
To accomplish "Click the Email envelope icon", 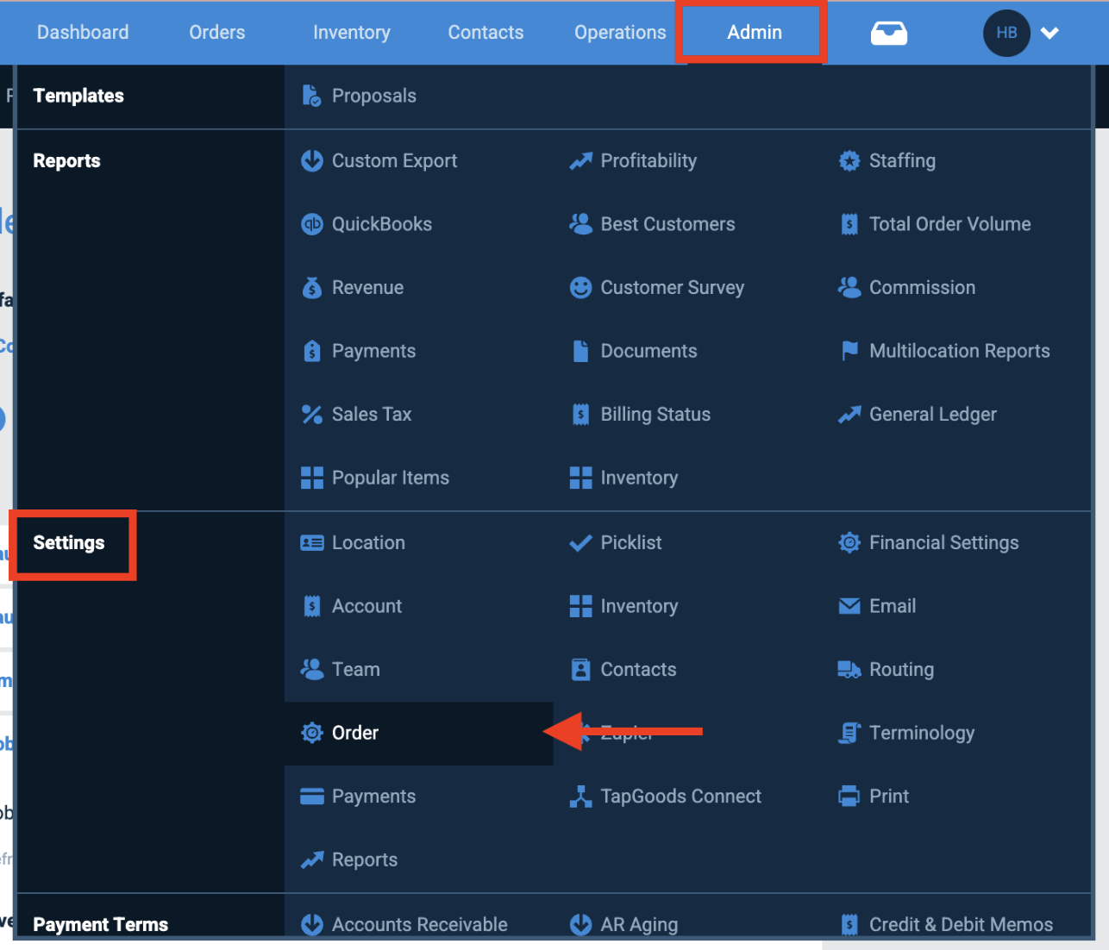I will tap(849, 606).
